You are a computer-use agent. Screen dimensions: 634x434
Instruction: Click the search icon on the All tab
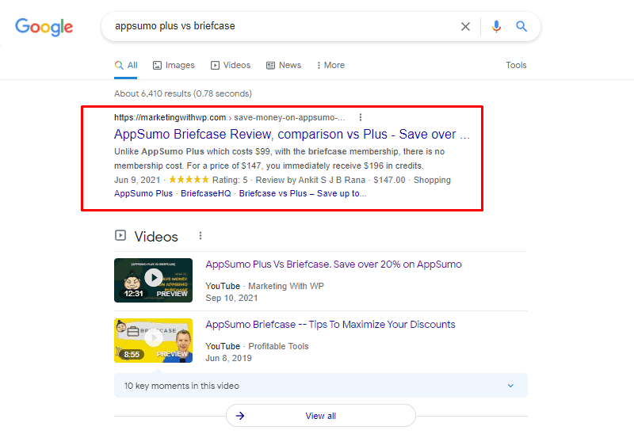pos(119,65)
